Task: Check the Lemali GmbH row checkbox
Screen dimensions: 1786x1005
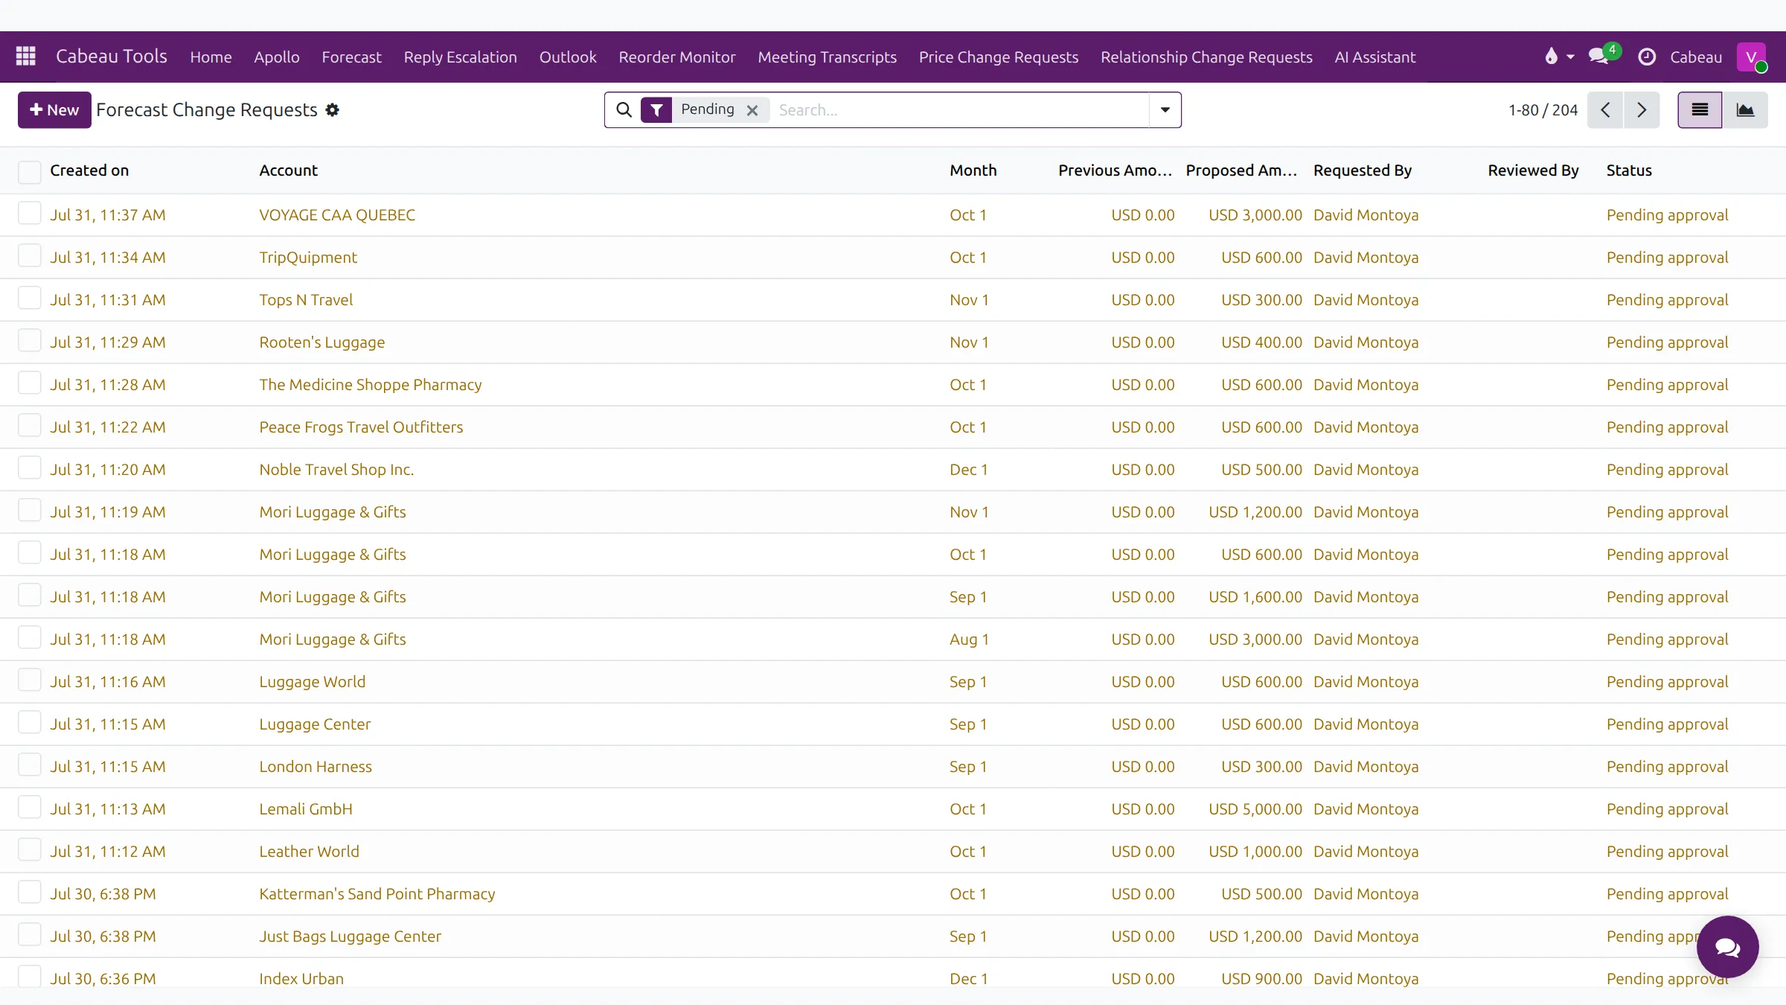Action: tap(30, 808)
